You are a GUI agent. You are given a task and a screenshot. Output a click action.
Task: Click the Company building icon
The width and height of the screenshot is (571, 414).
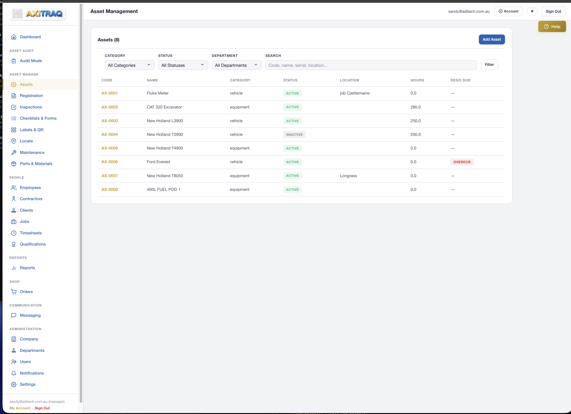(x=14, y=339)
